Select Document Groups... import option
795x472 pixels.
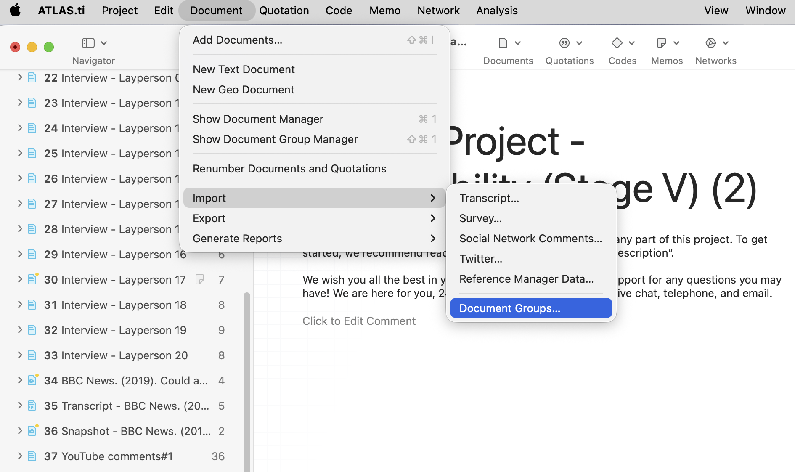pos(531,308)
